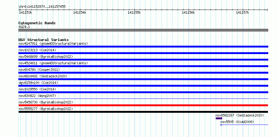Click the thin blue nsv5505 feature line
Screen dimensions: 277x137
pos(245,125)
